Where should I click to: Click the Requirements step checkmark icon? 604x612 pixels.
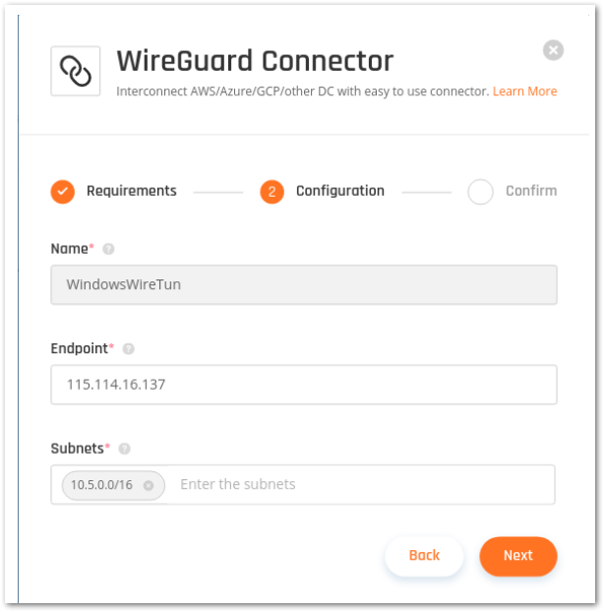(x=63, y=191)
